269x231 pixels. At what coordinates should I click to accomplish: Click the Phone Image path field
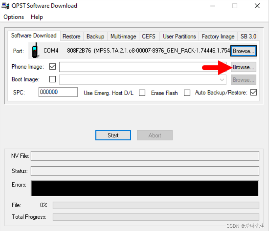143,67
